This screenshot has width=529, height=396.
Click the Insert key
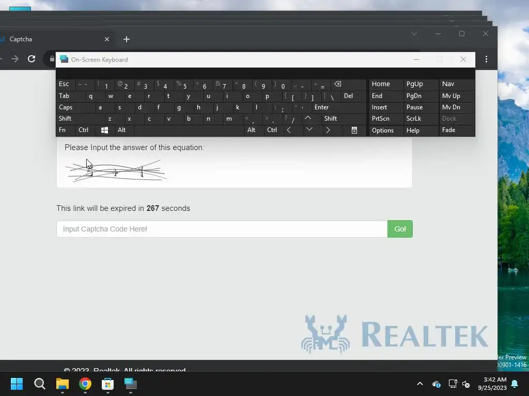coord(386,107)
